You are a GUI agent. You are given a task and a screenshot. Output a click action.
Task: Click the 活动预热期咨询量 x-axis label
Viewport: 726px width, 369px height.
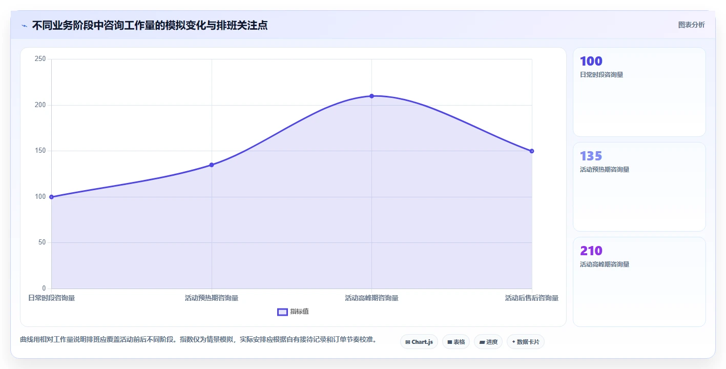(212, 298)
